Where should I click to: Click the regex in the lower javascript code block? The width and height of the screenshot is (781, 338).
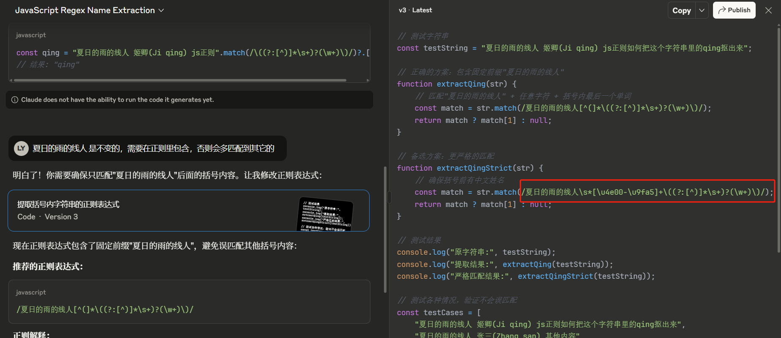[x=105, y=310]
